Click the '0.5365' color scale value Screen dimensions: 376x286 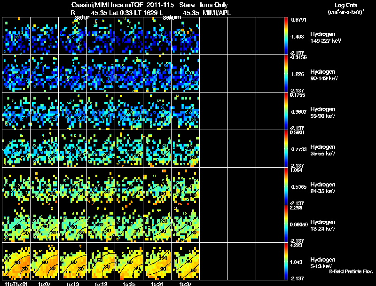(299, 187)
